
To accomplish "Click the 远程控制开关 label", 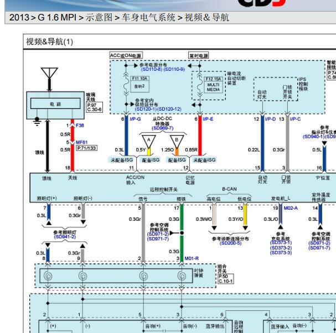I will click(x=163, y=190).
